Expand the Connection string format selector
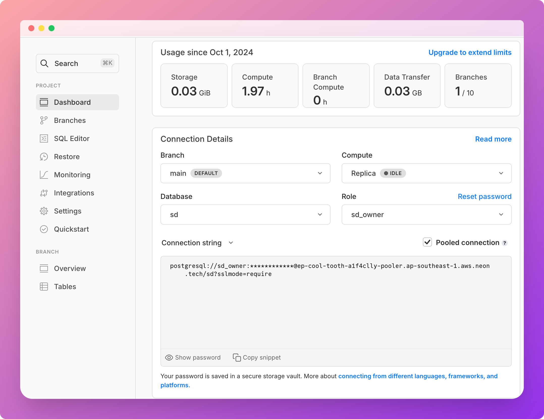The image size is (544, 419). tap(198, 243)
